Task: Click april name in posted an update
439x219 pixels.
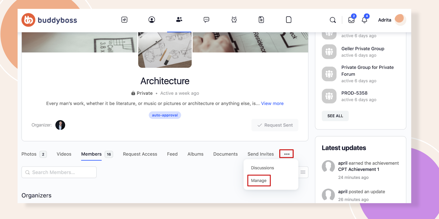Action: click(x=343, y=192)
